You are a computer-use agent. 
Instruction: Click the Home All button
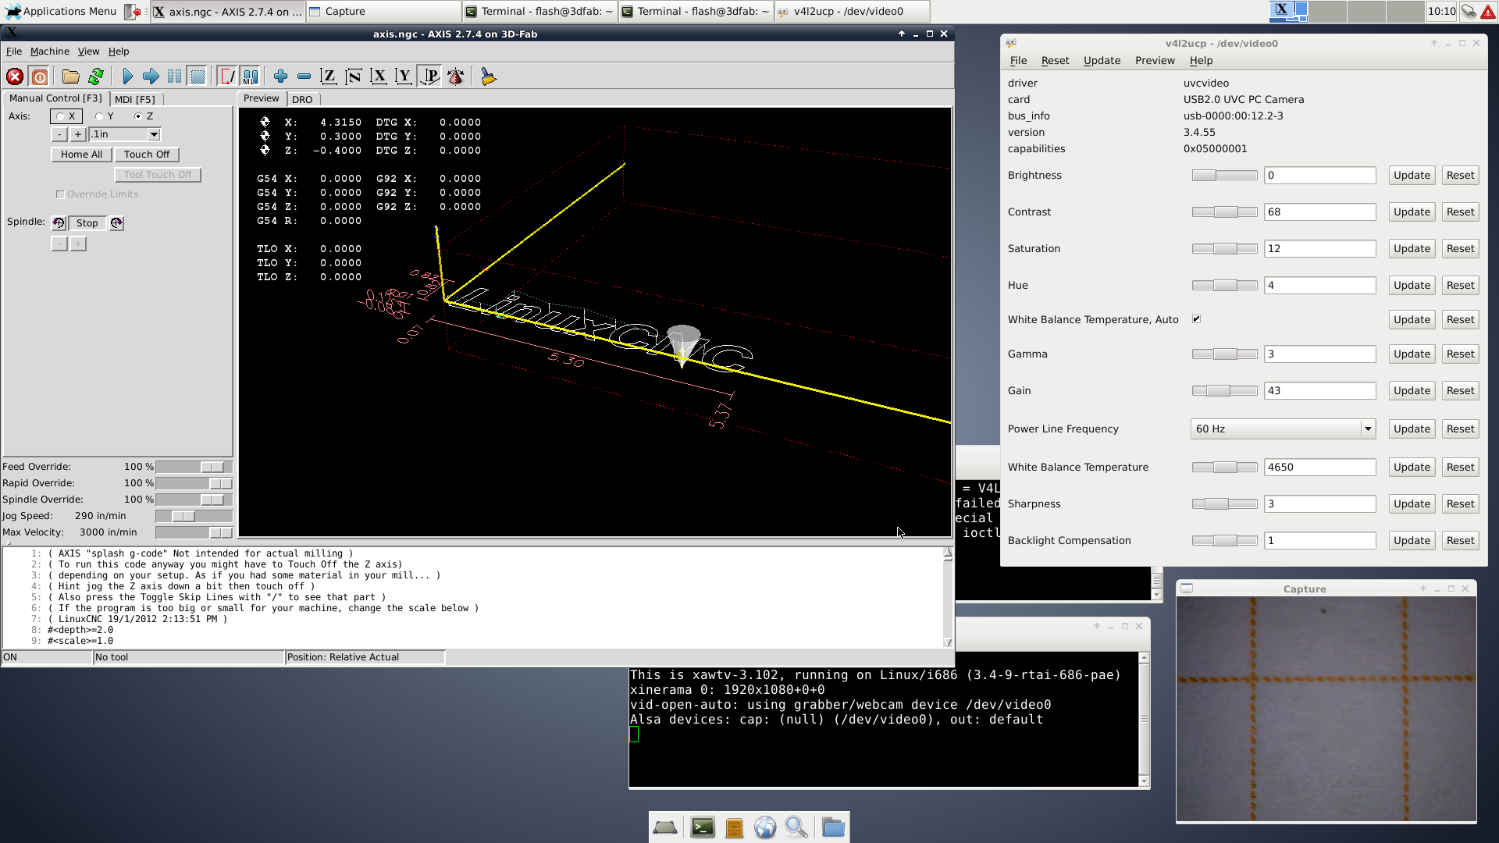81,155
